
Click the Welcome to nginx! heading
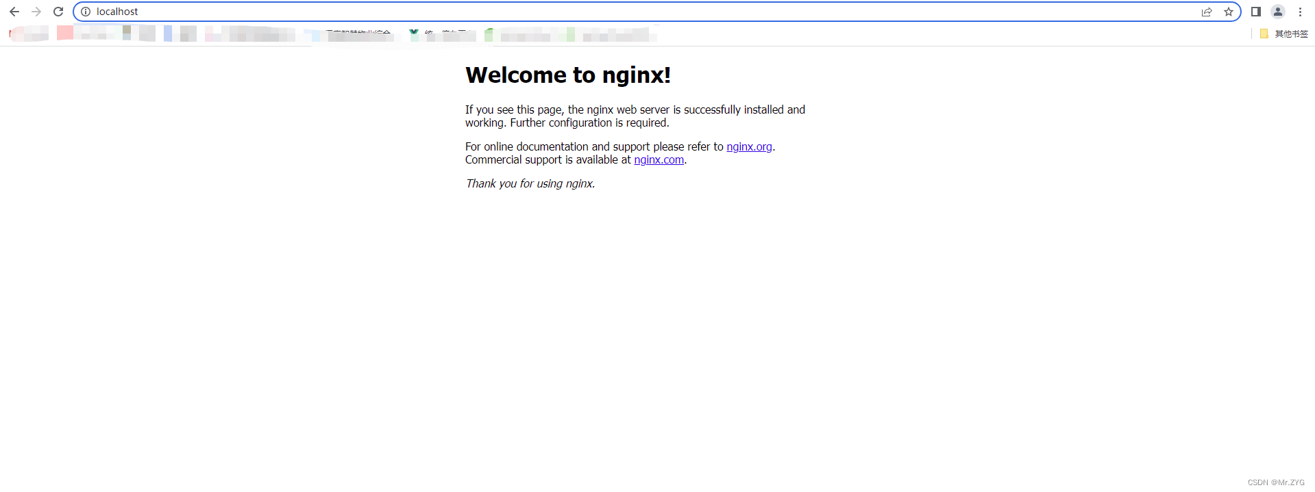568,75
